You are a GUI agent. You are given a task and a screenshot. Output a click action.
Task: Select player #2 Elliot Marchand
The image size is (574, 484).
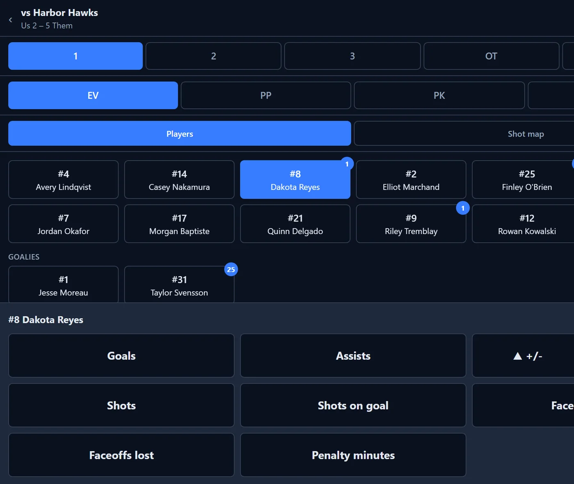(x=411, y=180)
